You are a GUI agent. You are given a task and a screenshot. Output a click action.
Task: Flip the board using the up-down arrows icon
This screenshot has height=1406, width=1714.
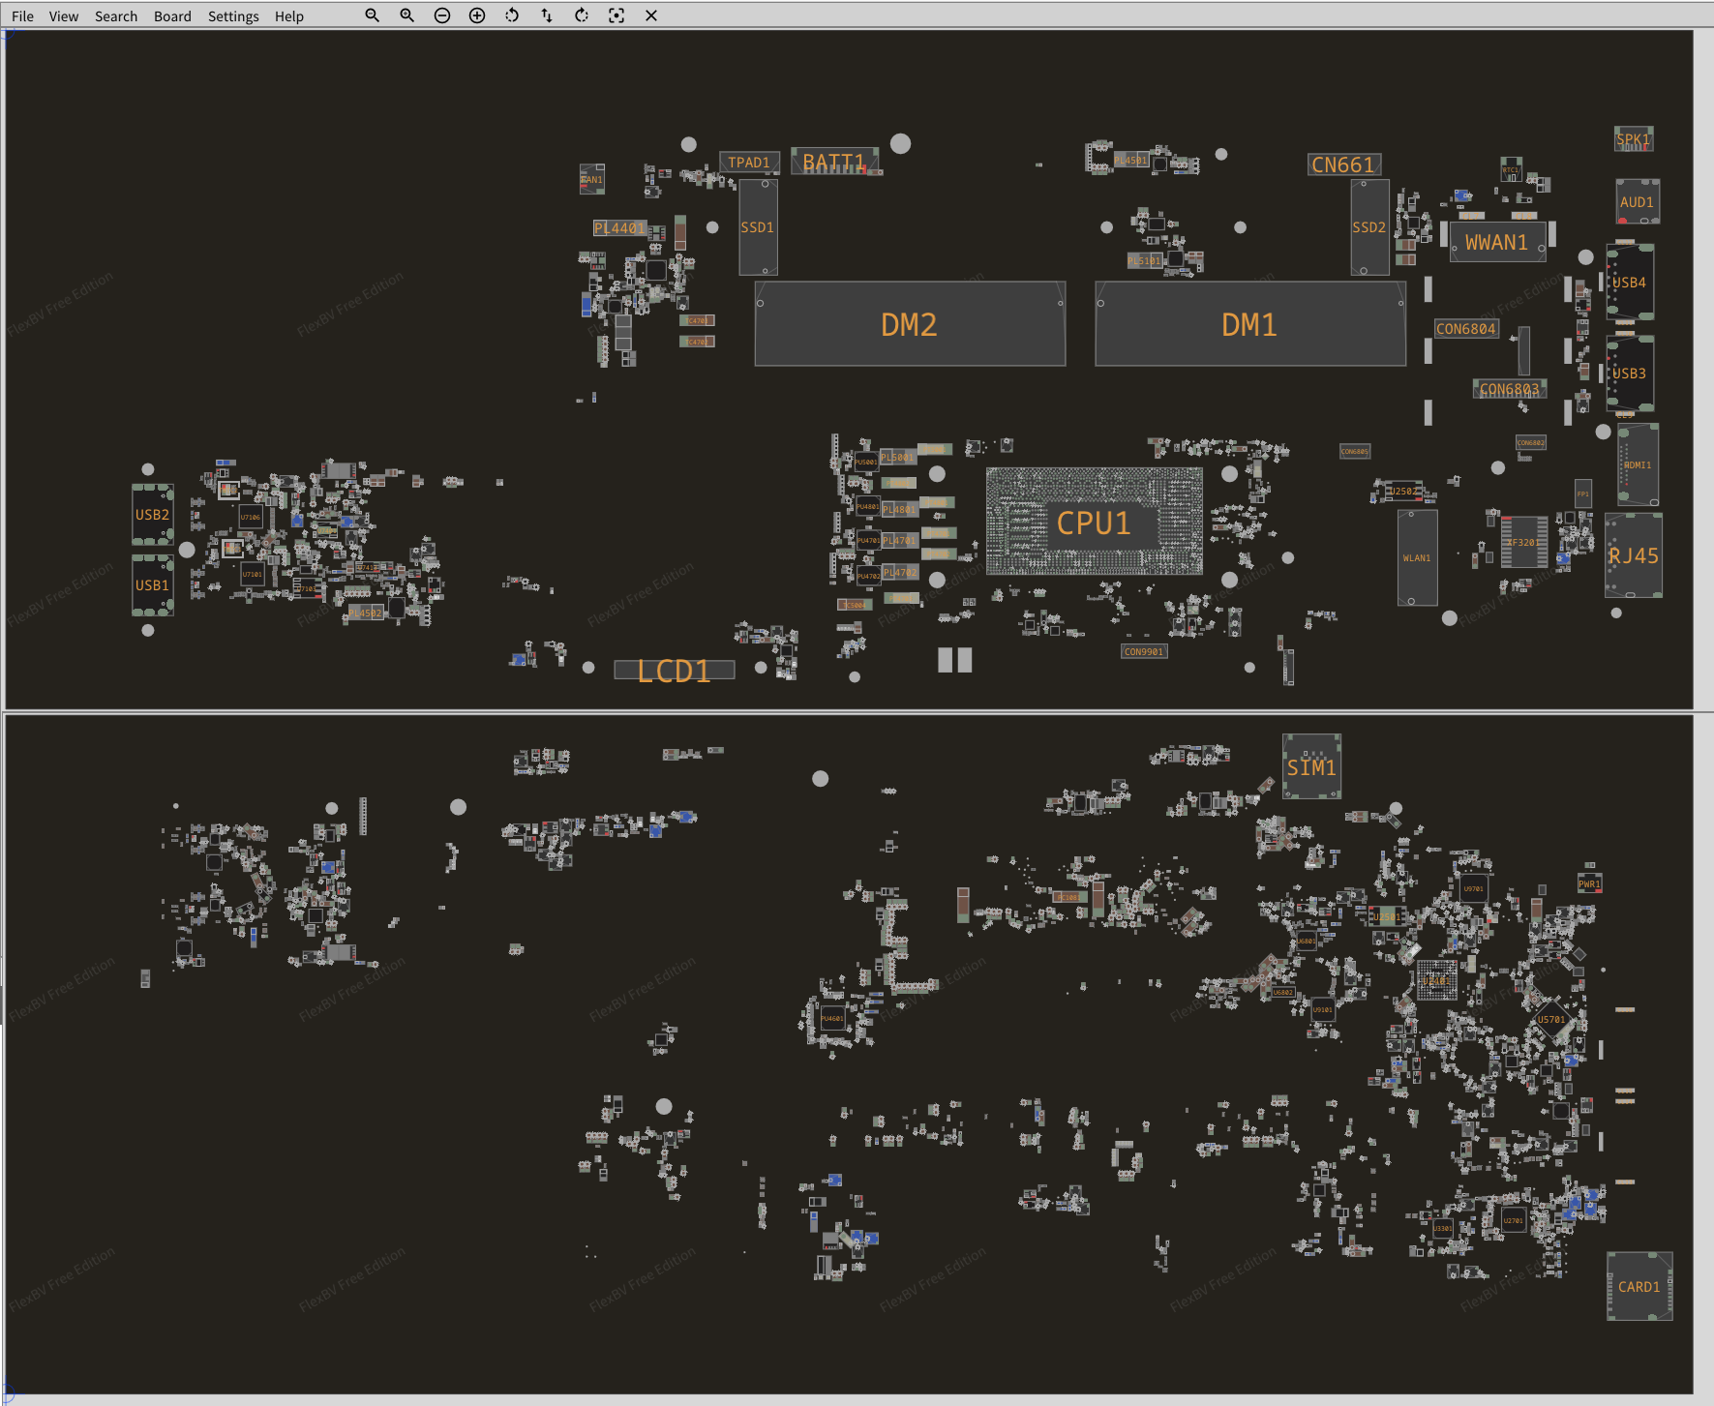tap(547, 15)
